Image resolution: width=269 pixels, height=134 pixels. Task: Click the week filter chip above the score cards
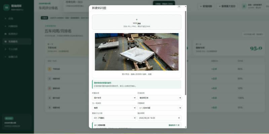253,34
